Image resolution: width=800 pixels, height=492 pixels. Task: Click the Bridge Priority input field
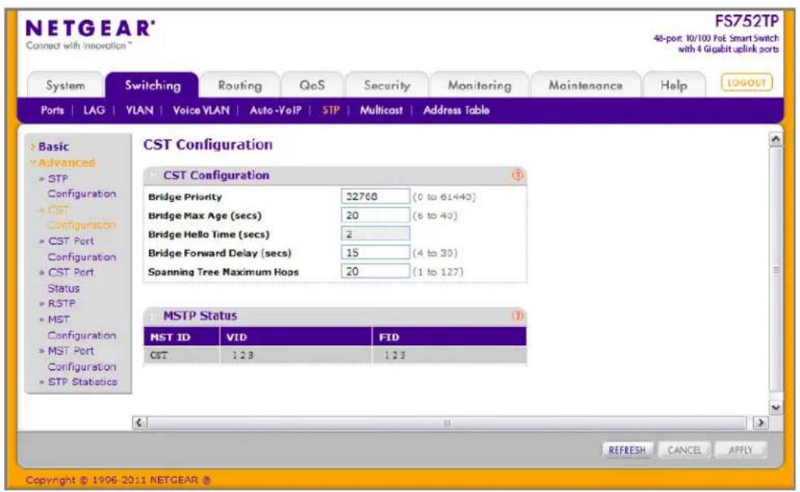pos(375,196)
